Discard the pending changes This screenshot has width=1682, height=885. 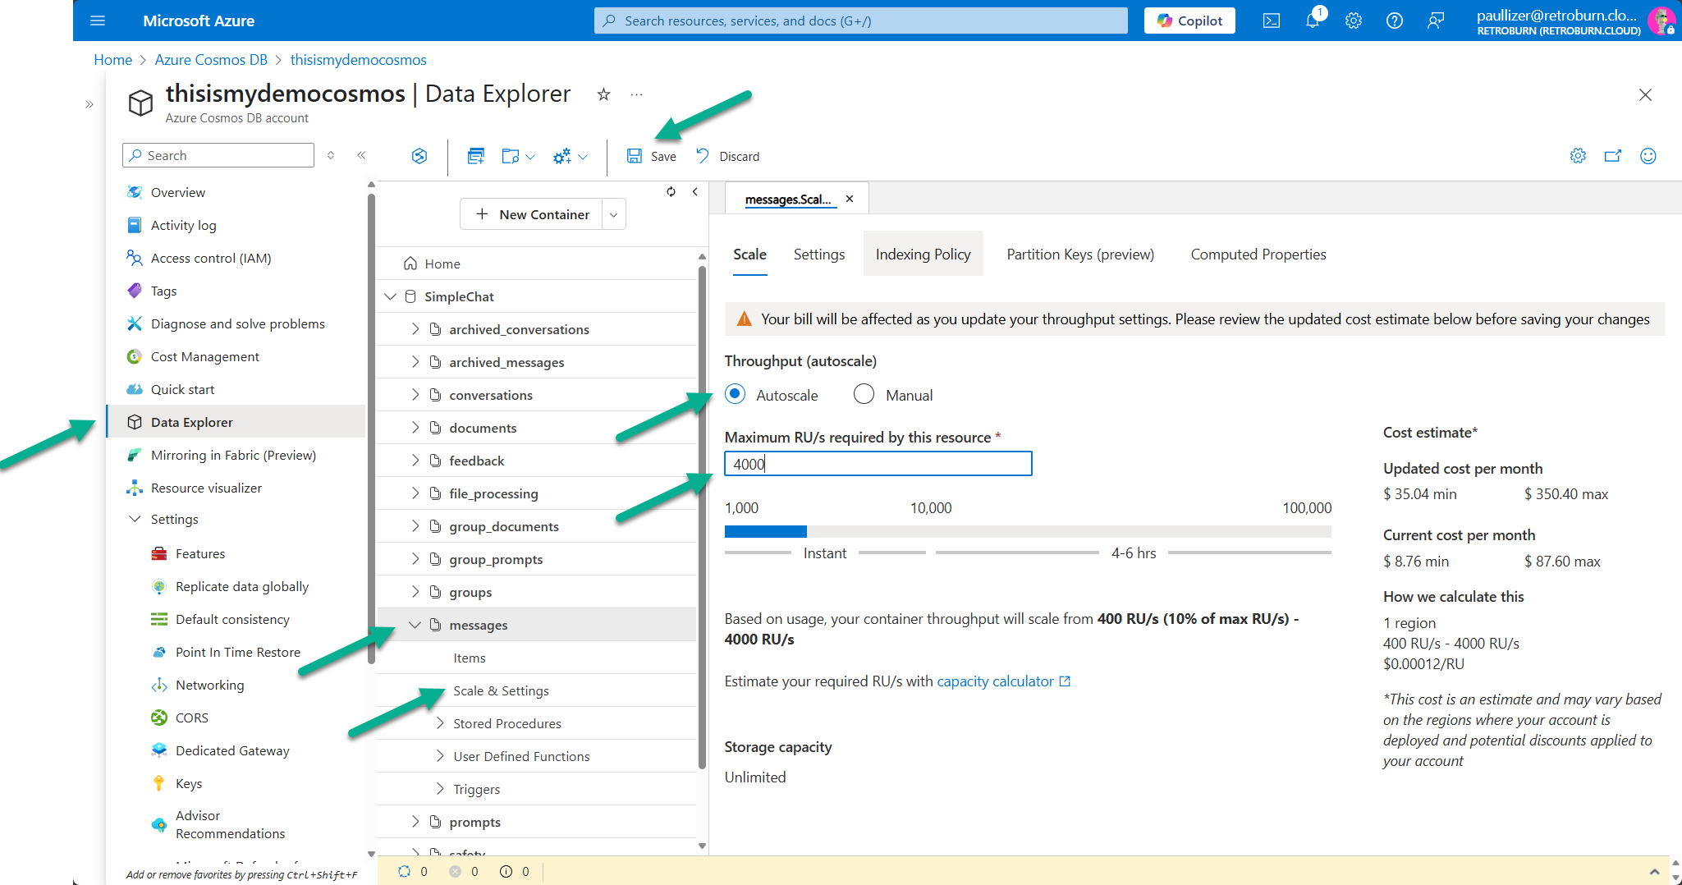727,156
